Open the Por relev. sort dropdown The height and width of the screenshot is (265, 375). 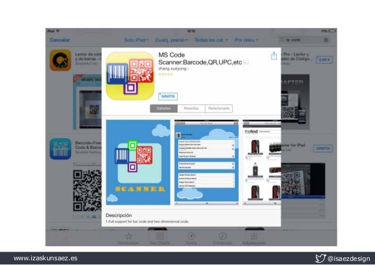pyautogui.click(x=246, y=40)
